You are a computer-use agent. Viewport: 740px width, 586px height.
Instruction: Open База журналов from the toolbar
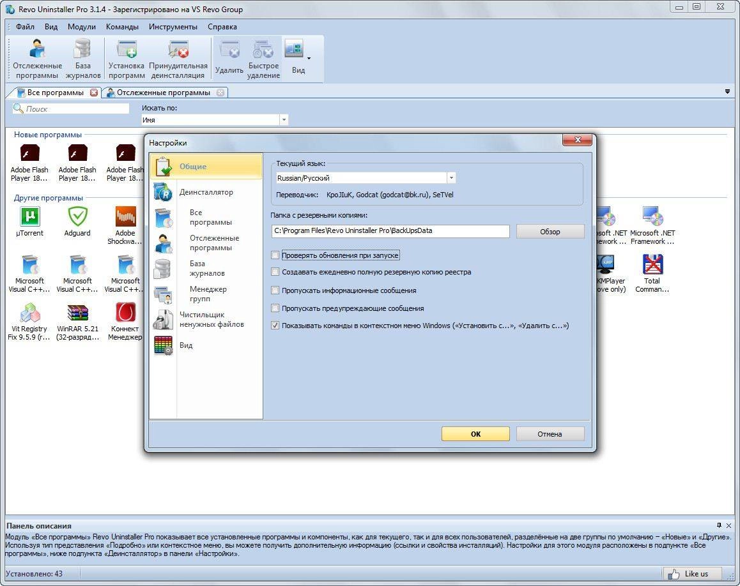(x=82, y=59)
